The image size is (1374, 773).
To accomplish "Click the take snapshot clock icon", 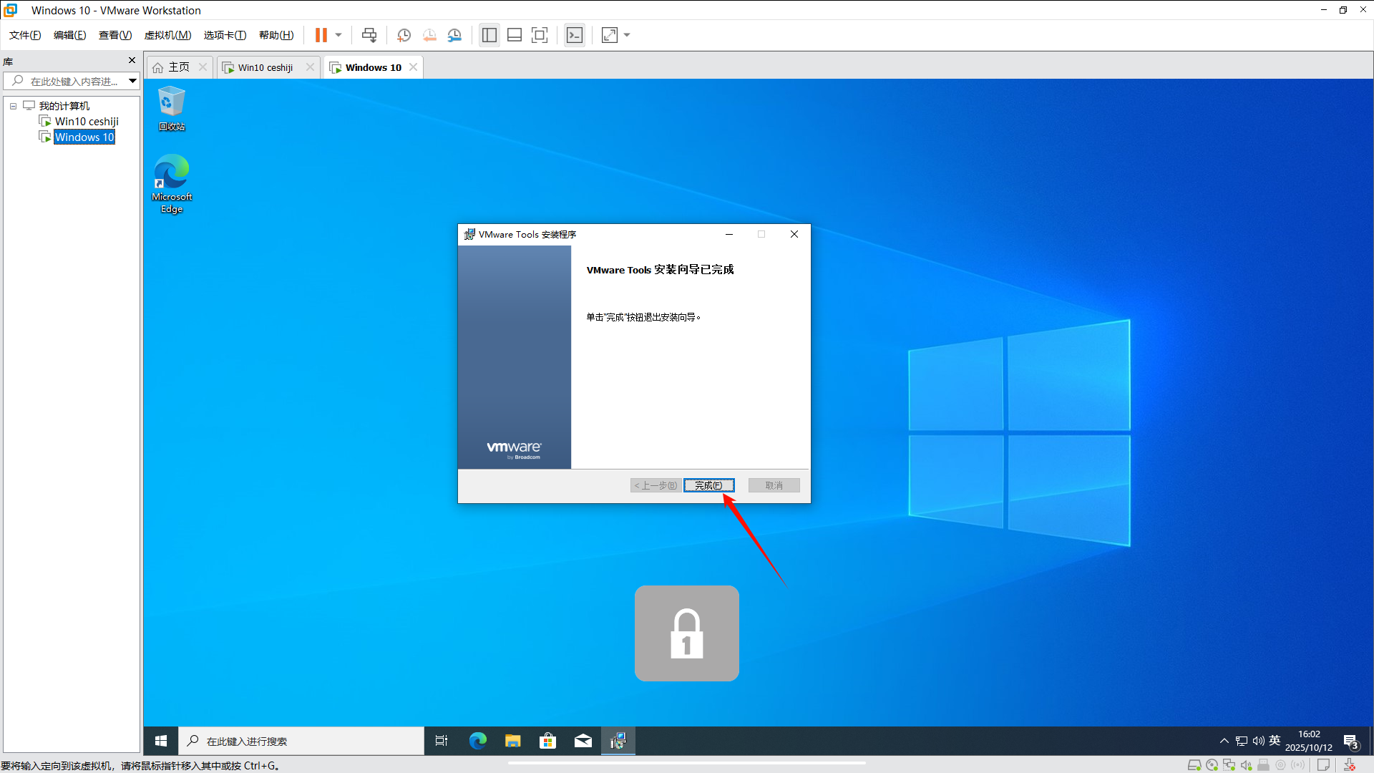I will [404, 35].
